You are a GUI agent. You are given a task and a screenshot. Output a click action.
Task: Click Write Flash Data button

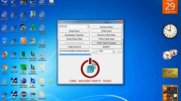click(106, 39)
